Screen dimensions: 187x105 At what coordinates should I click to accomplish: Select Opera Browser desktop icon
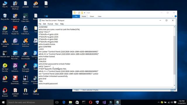click(x=5, y=92)
